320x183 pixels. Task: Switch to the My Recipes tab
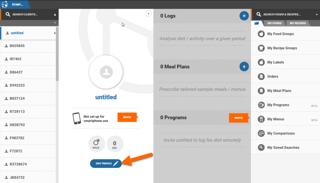tap(298, 23)
